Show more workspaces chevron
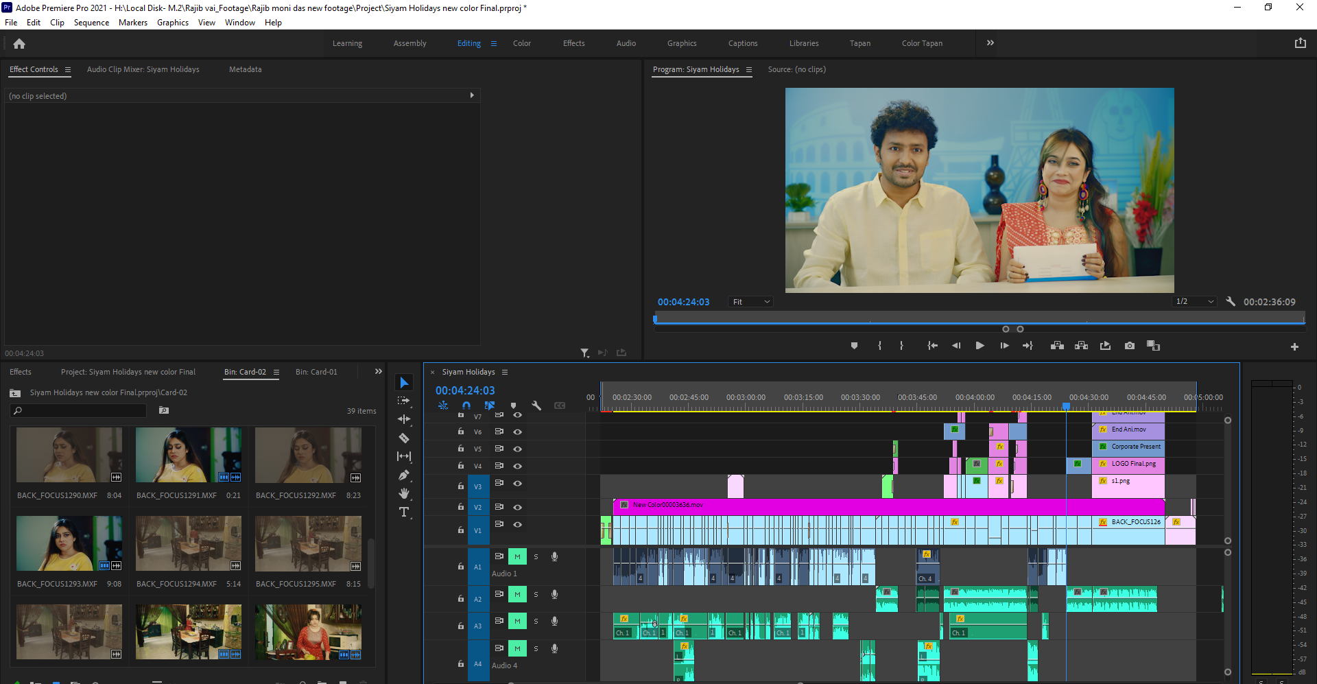The image size is (1317, 684). [x=990, y=43]
